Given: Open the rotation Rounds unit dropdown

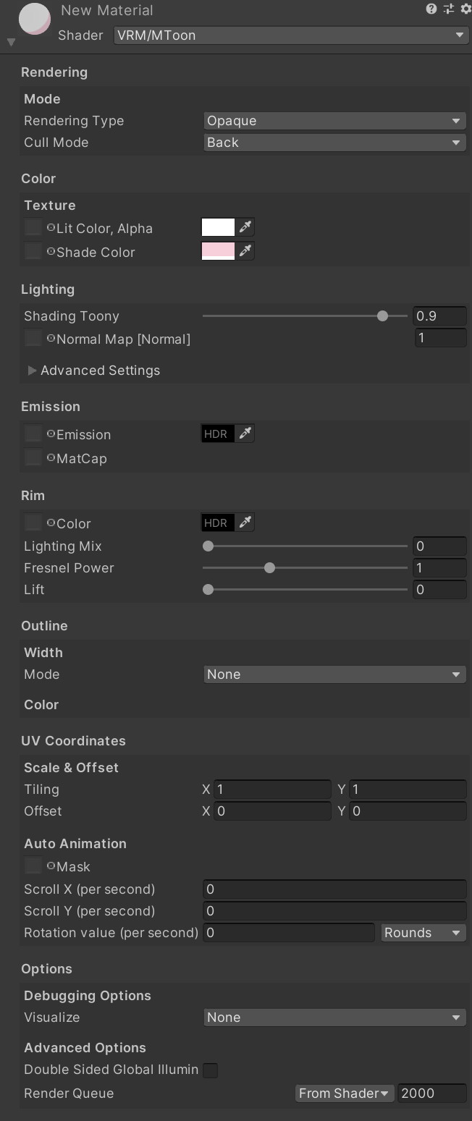Looking at the screenshot, I should [x=423, y=933].
